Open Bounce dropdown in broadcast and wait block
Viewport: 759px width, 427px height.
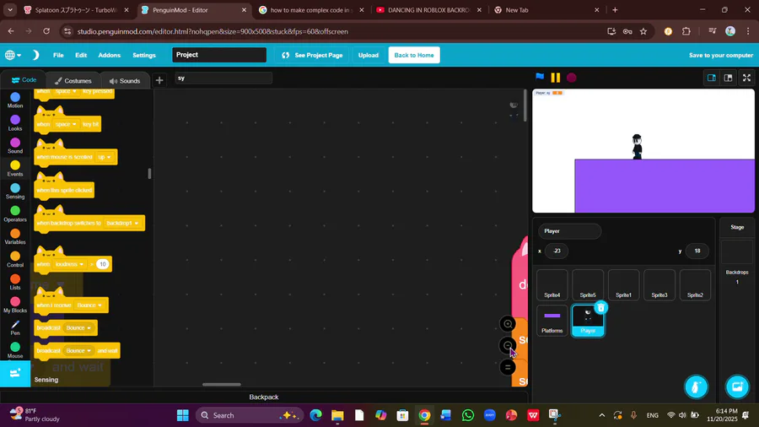[78, 351]
